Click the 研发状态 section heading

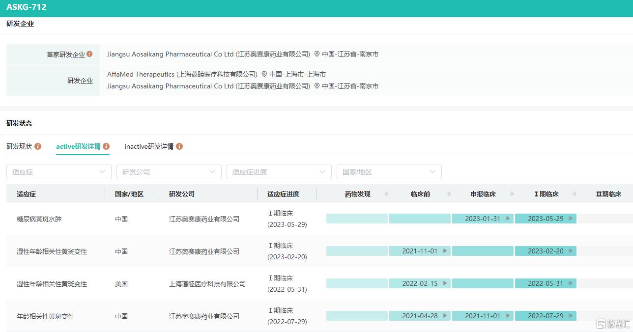point(19,123)
